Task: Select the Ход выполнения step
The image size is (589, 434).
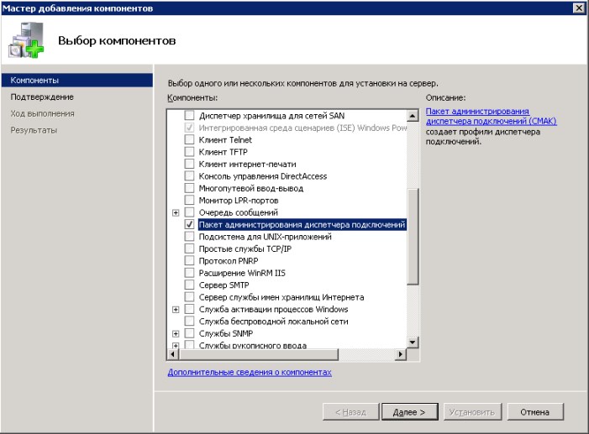Action: pos(43,113)
